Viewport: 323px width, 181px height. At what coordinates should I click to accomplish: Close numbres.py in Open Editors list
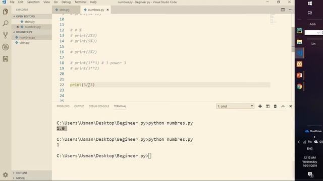(x=18, y=27)
